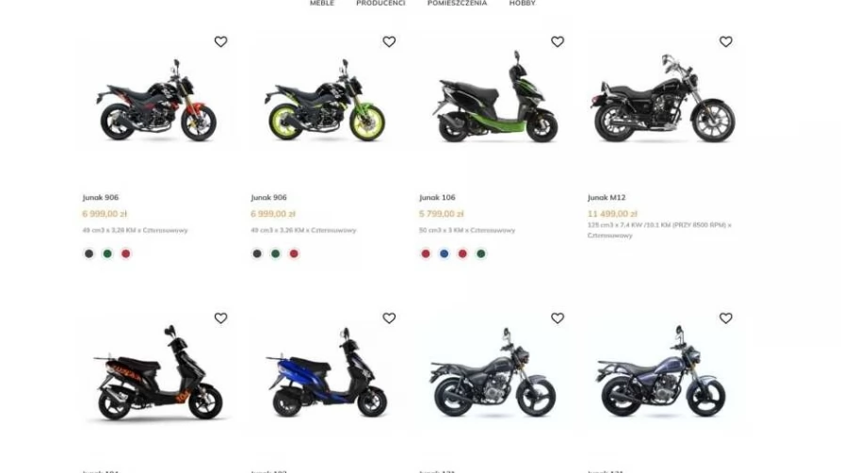The height and width of the screenshot is (473, 841).
Task: Click heart icon on Junak 106 scooter
Action: [558, 41]
